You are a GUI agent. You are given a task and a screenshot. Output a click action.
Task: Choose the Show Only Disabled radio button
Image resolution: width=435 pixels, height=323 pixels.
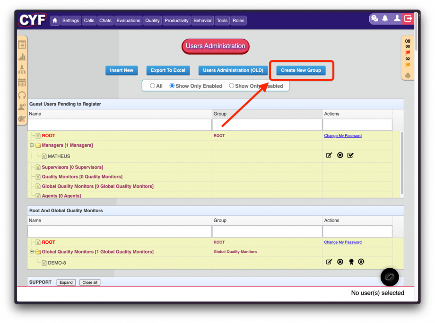232,86
